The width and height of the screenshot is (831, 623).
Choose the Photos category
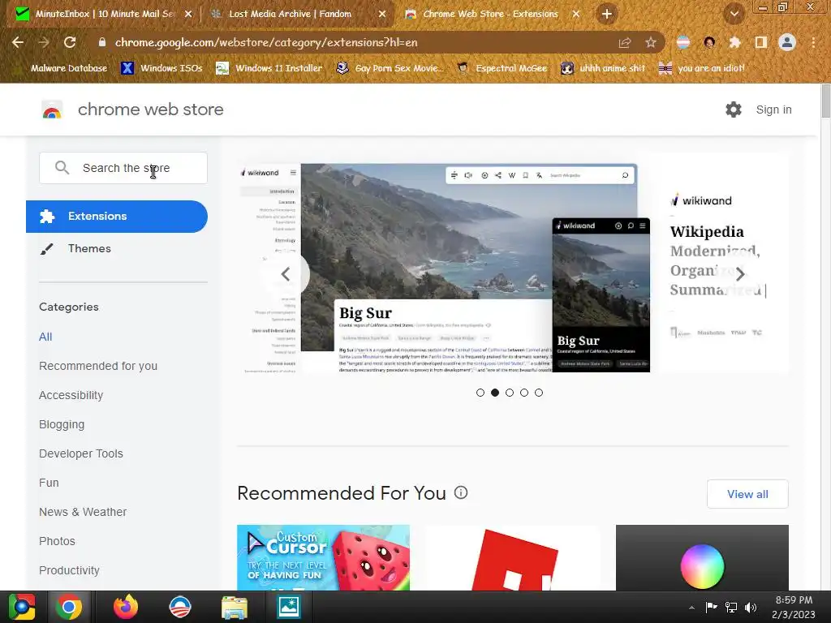coord(57,541)
